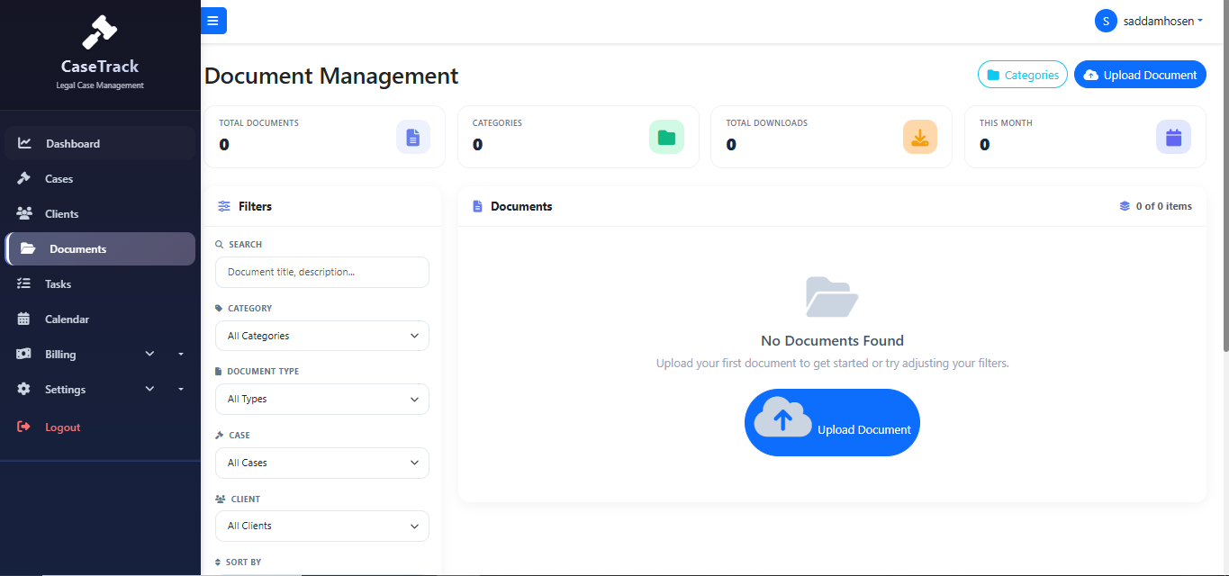Open the All Categories dropdown

[322, 336]
